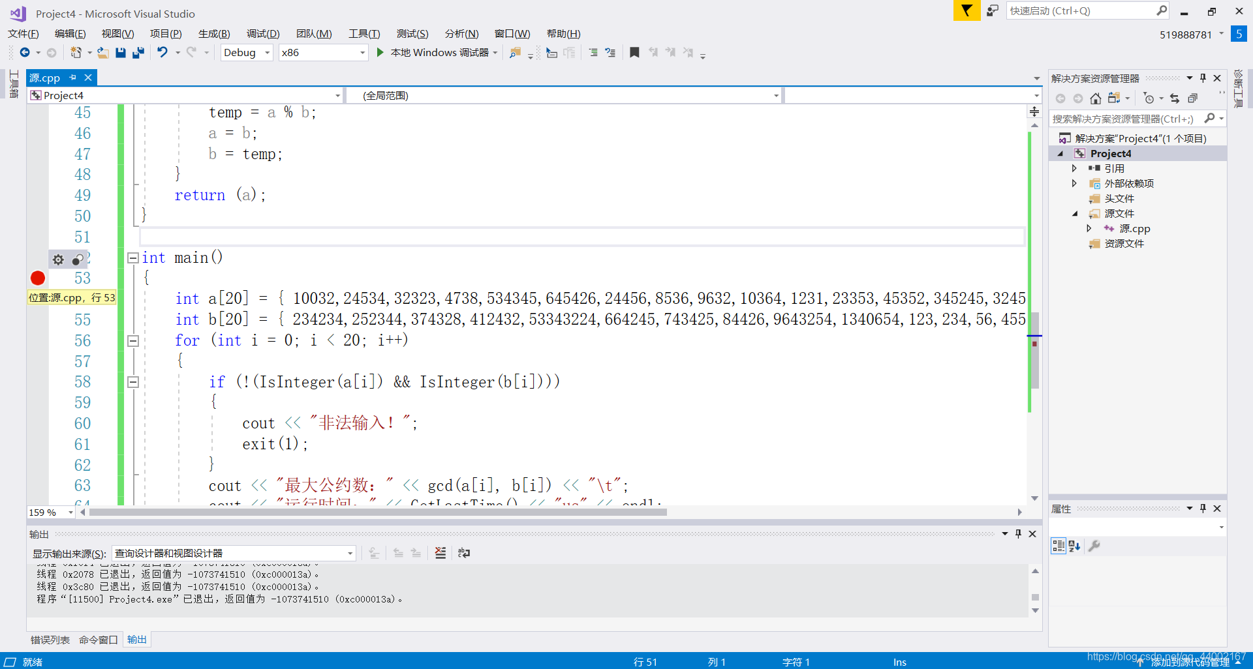
Task: Click the comment out selected lines icon
Action: (x=593, y=53)
